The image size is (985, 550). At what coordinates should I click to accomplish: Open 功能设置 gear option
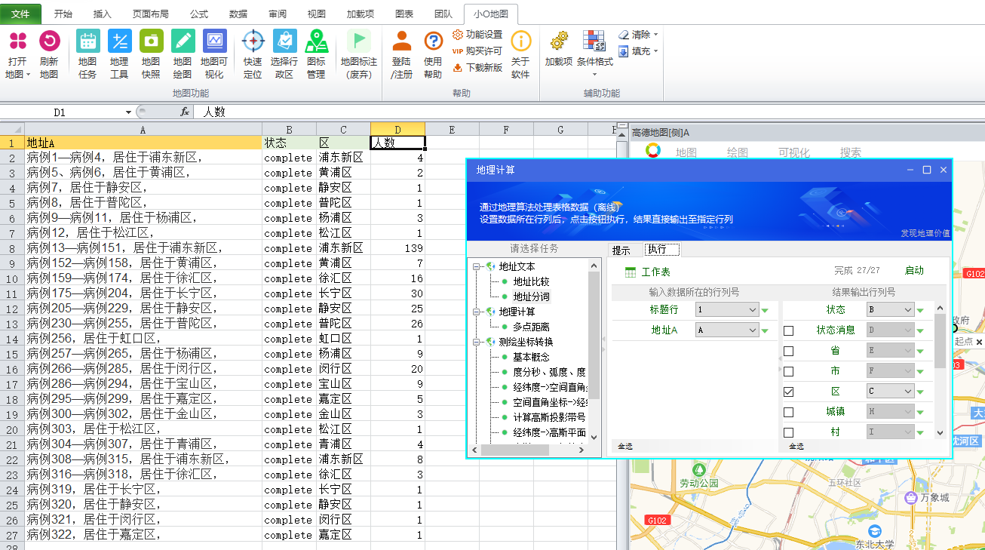[477, 35]
